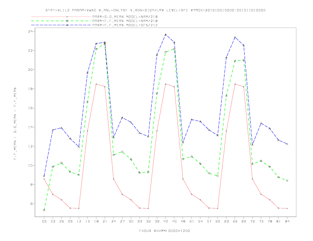Select legend entry PARM=F.F_MEAN MODEL=NAM/218
Viewport: 313px width, 241px height.
[125, 21]
